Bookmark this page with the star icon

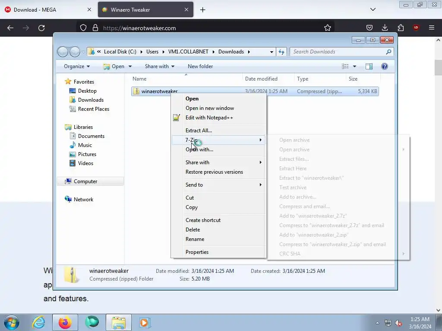point(327,28)
